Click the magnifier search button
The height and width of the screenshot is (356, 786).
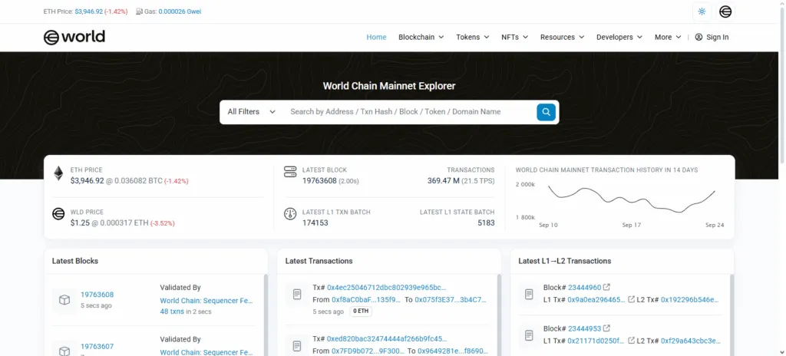click(x=546, y=112)
